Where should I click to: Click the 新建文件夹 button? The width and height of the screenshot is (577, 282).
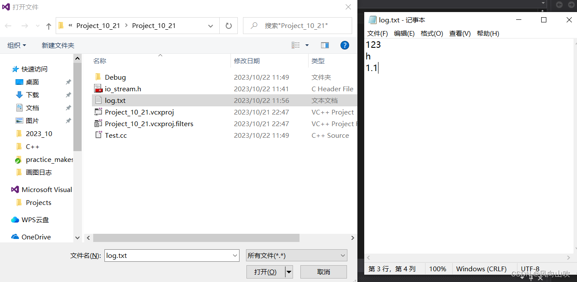point(58,45)
